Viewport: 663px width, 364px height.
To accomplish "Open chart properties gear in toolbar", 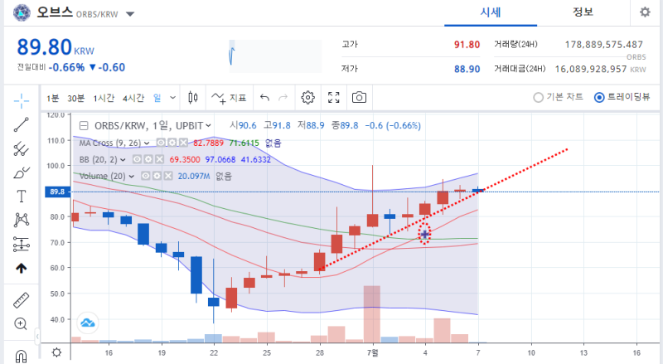I will click(307, 98).
